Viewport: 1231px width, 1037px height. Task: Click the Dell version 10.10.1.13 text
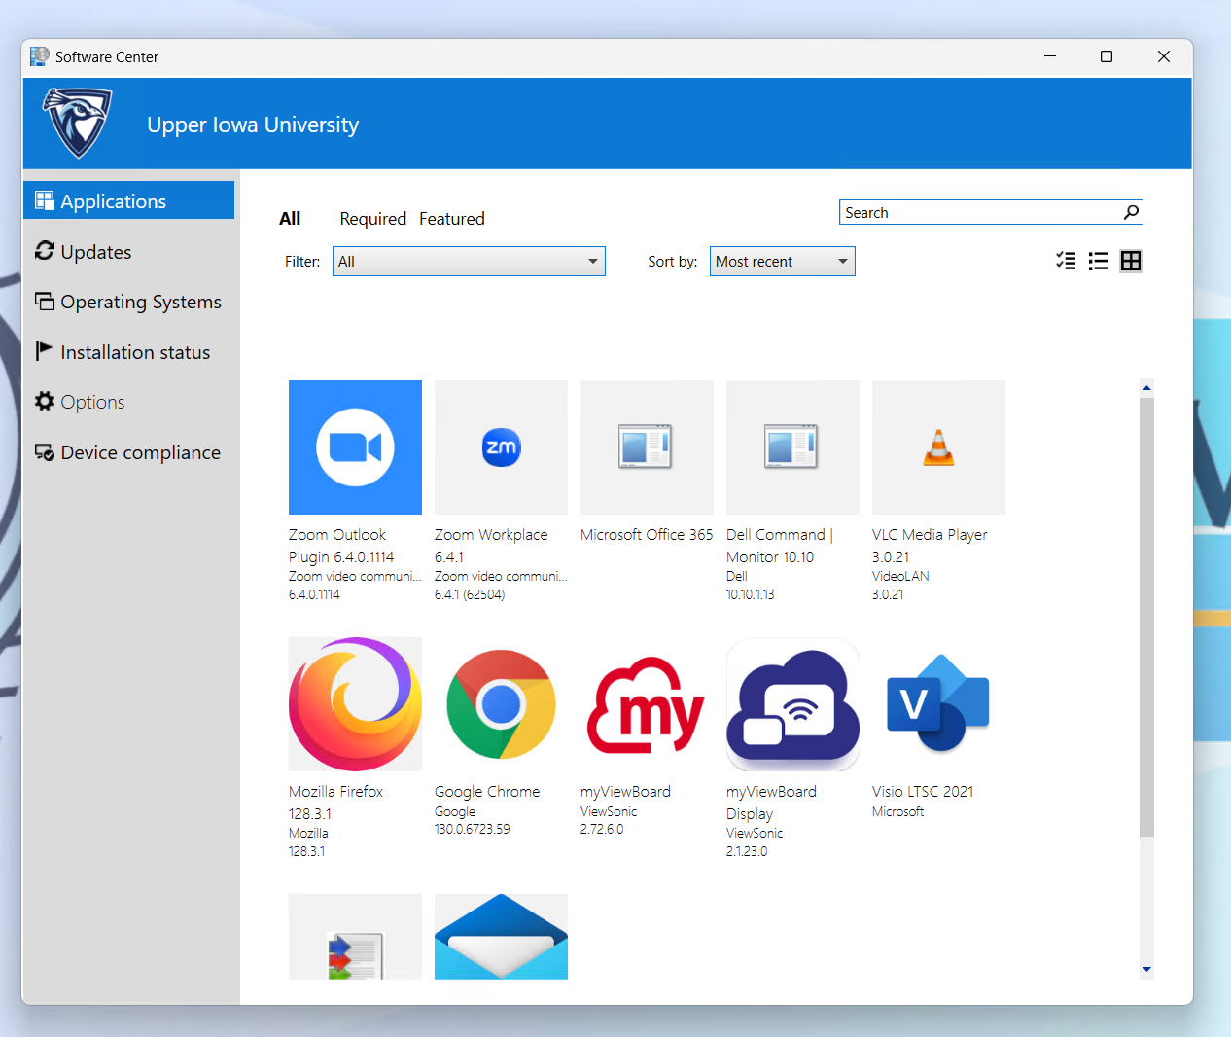pos(750,594)
